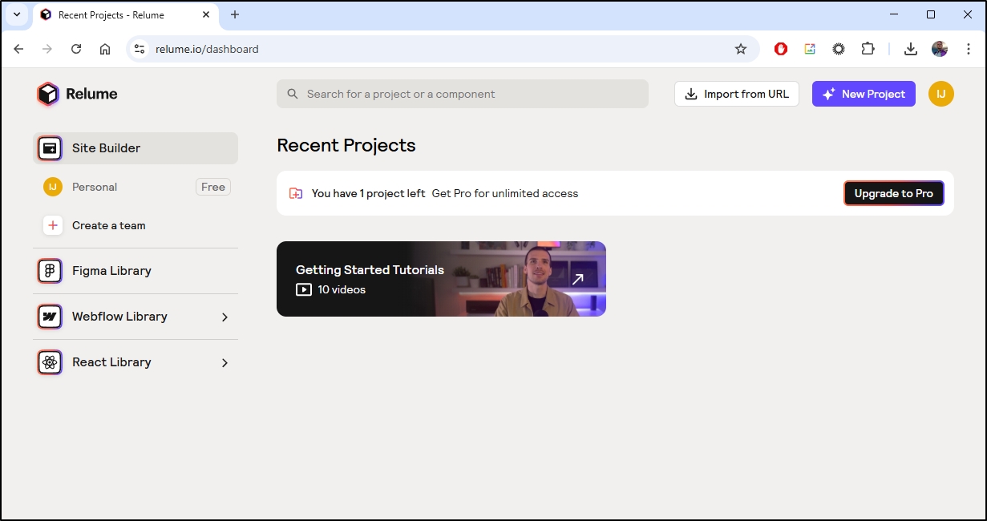Viewport: 987px width, 521px height.
Task: View site information icon in address bar
Action: coord(140,49)
